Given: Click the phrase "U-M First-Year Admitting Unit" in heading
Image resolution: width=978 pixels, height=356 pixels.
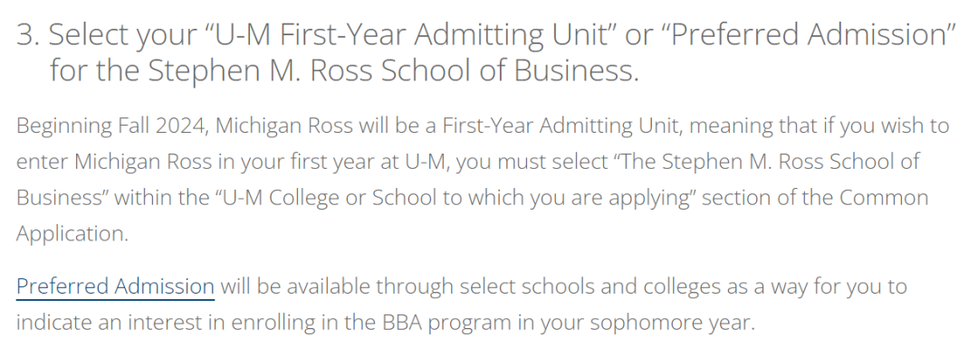Looking at the screenshot, I should (411, 35).
